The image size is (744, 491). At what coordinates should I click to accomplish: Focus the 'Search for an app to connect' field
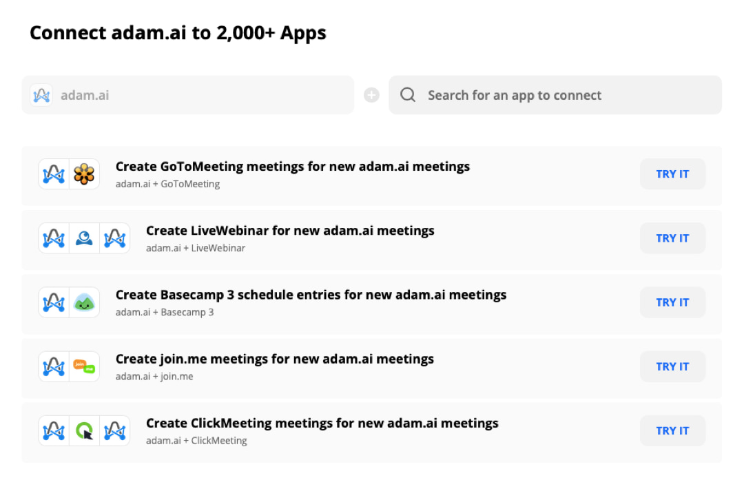[555, 95]
